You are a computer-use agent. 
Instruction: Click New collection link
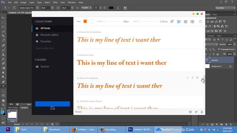pyautogui.click(x=45, y=48)
